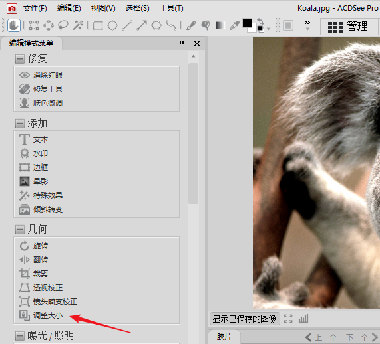The height and width of the screenshot is (344, 380).
Task: Select the Hand pan tool
Action: click(14, 25)
